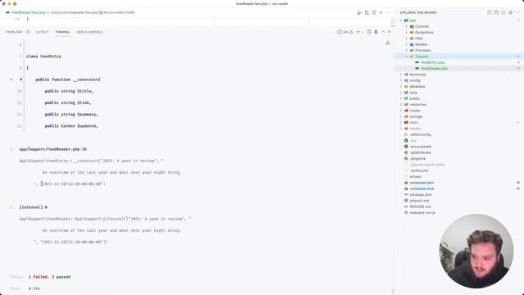Click the .gitattributes file icon
The width and height of the screenshot is (524, 295).
point(406,152)
